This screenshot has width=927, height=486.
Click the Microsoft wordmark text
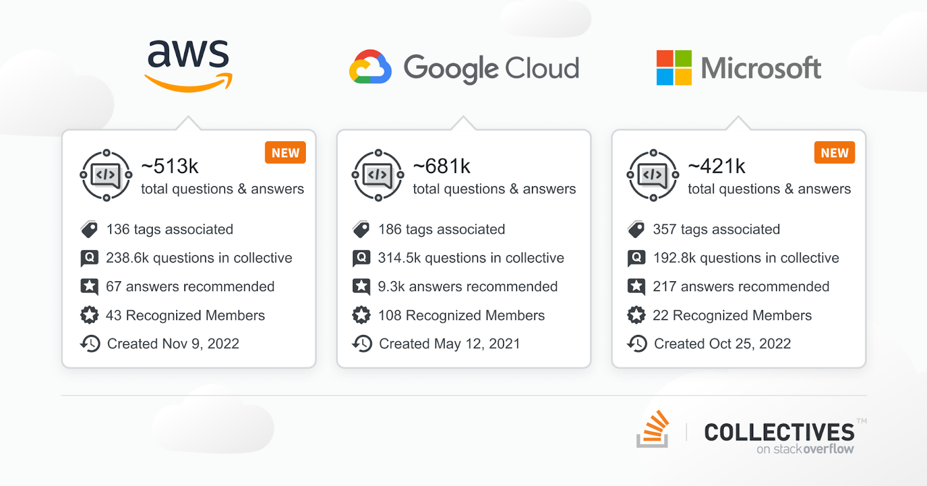pyautogui.click(x=761, y=68)
